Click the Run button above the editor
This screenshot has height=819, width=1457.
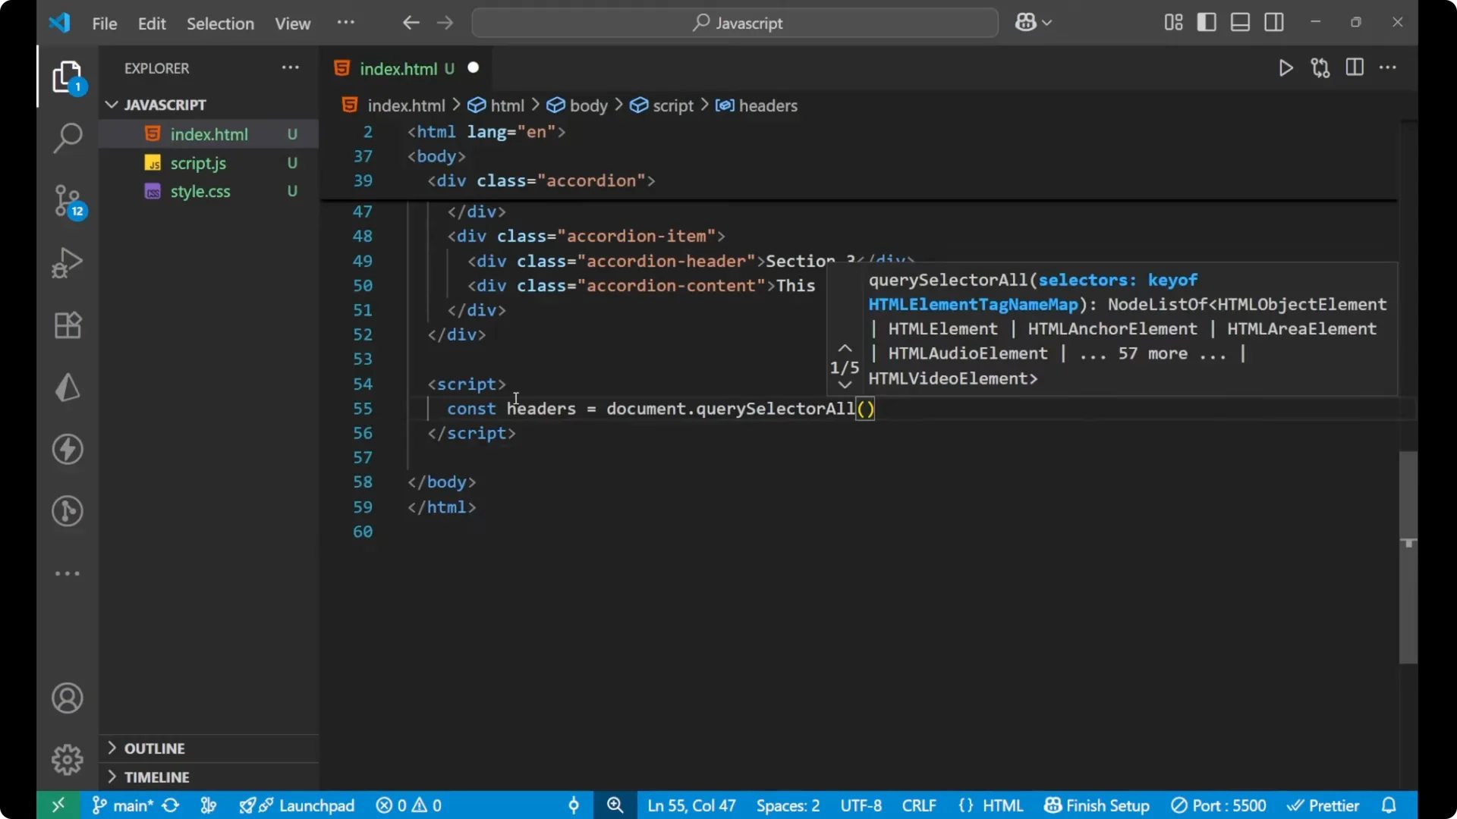[x=1286, y=67]
